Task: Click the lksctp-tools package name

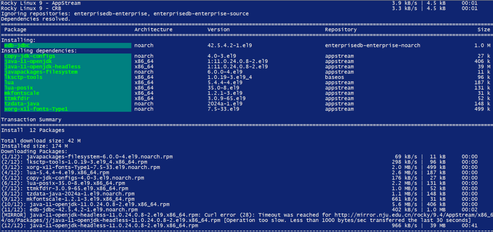Action: point(23,77)
